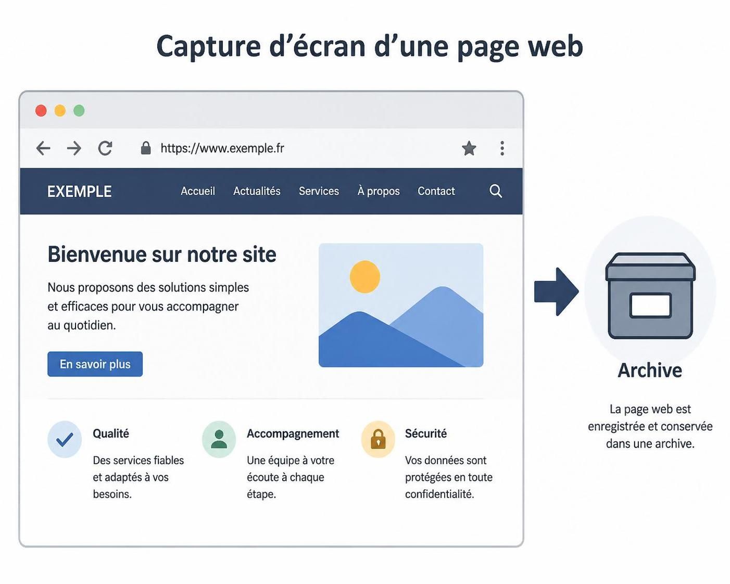Click the 'Nous proposons des solutions simples' paragraph
The width and height of the screenshot is (730, 584).
(x=148, y=306)
